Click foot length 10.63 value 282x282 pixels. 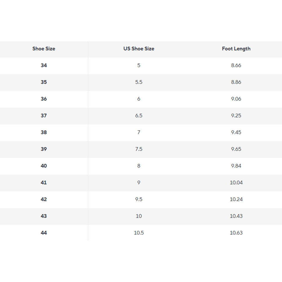tap(236, 233)
